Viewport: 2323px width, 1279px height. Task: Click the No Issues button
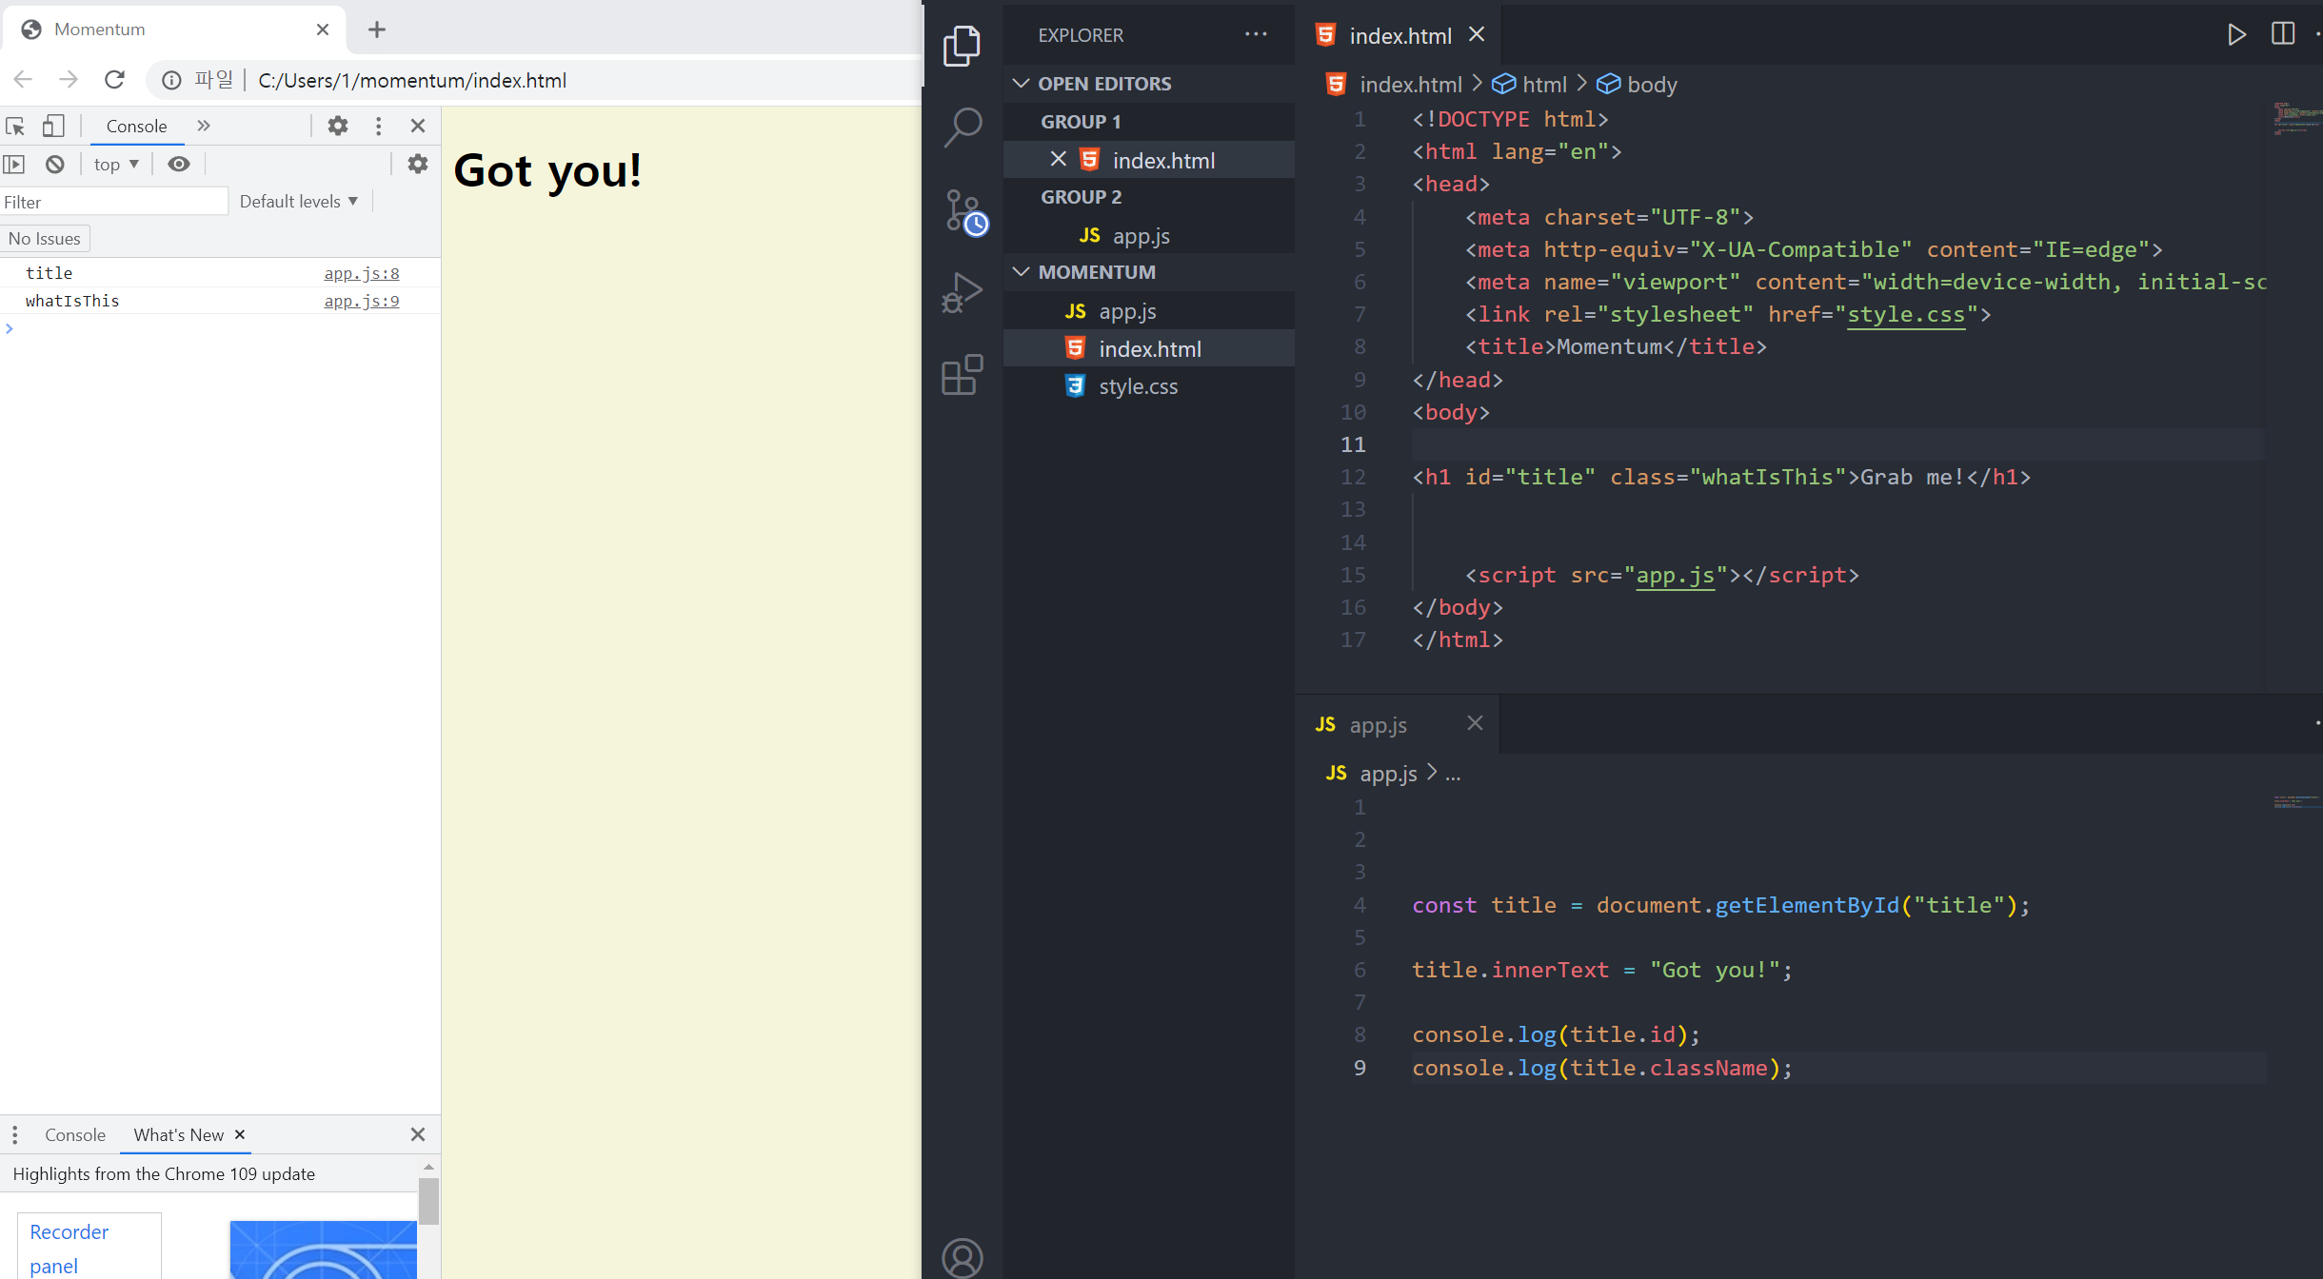point(45,239)
